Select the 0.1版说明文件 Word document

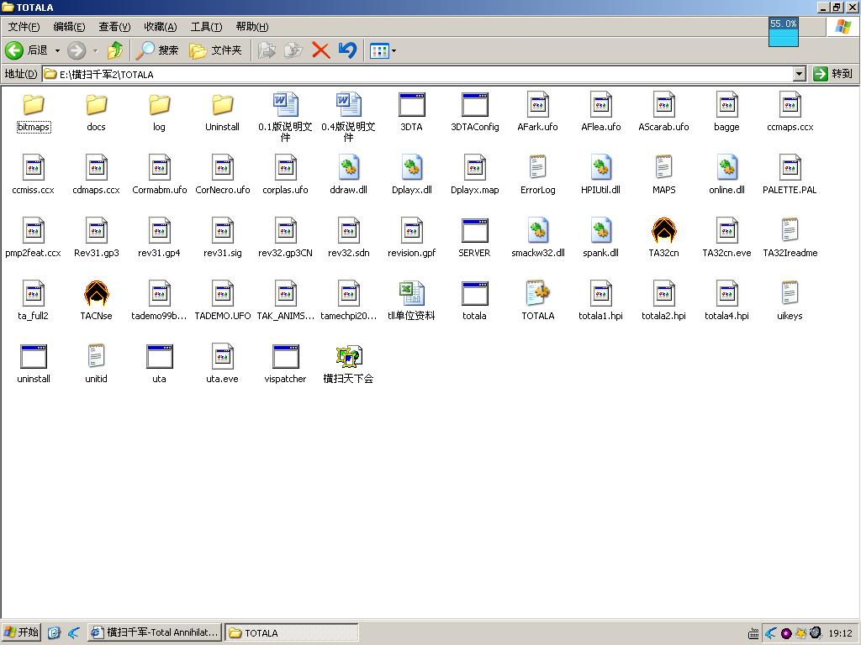(x=285, y=105)
